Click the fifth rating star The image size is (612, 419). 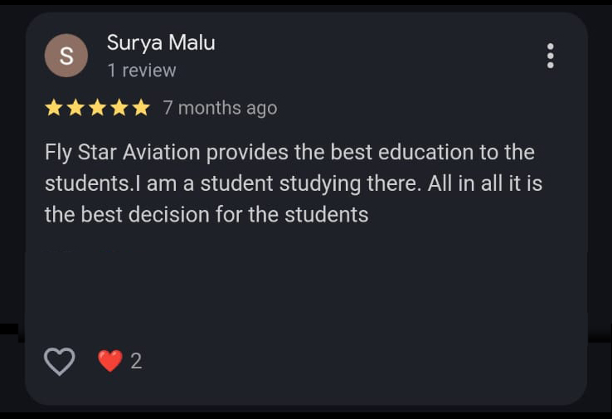140,108
